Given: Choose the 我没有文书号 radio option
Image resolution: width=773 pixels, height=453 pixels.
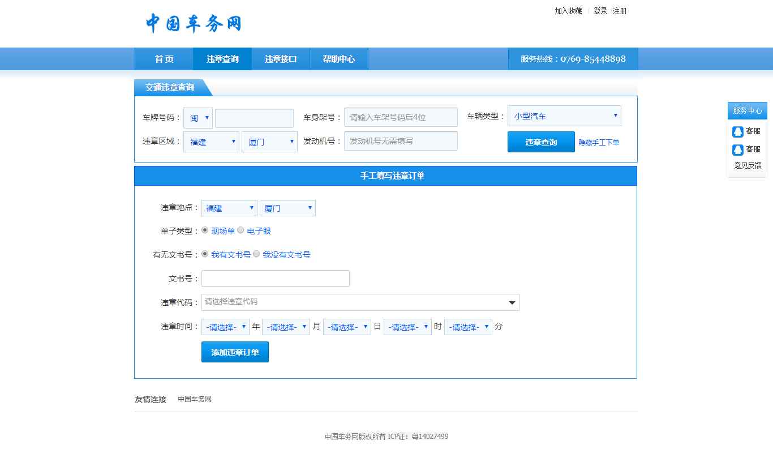Looking at the screenshot, I should click(256, 254).
